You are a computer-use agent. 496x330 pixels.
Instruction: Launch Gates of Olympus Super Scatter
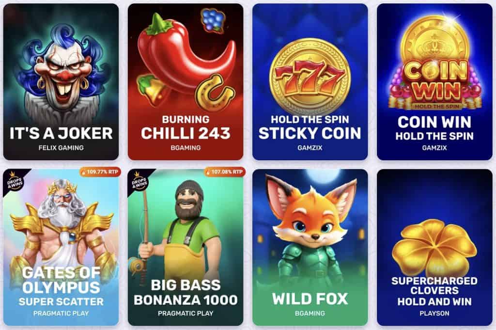[x=61, y=248]
